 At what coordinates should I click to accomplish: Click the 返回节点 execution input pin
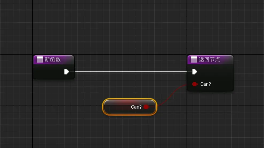[195, 72]
